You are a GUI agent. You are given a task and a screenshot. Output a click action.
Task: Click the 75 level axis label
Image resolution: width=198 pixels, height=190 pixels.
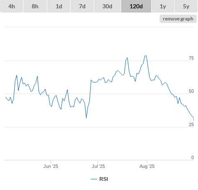click(x=191, y=58)
